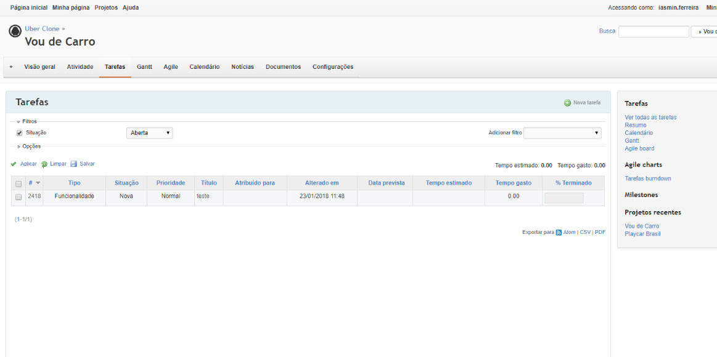This screenshot has height=357, width=717.
Task: Click the Uber Clone project logo icon
Action: (14, 30)
